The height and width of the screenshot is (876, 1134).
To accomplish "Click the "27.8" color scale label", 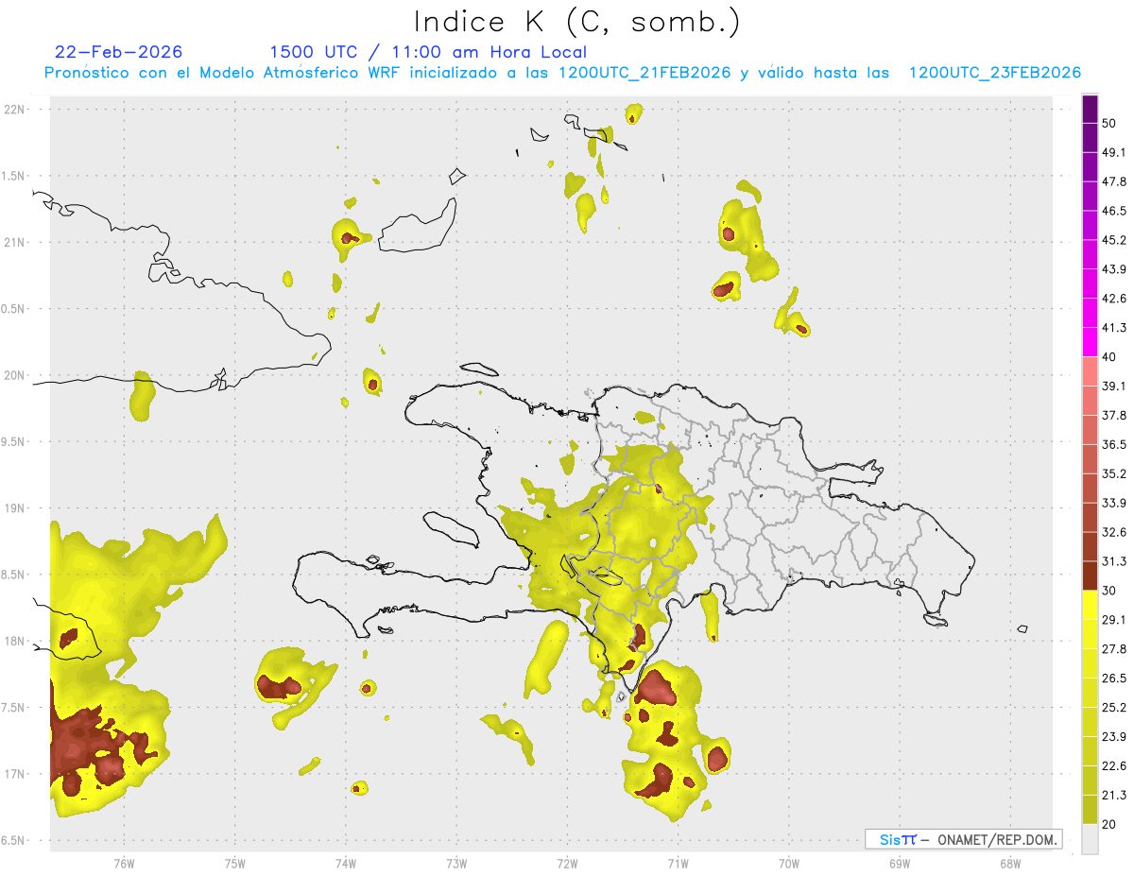I will [1114, 649].
